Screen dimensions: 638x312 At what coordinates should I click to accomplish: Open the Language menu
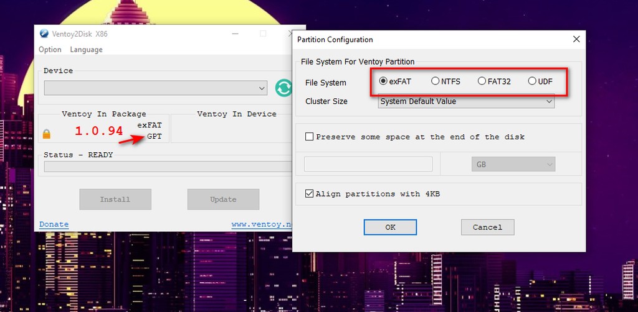pyautogui.click(x=86, y=50)
